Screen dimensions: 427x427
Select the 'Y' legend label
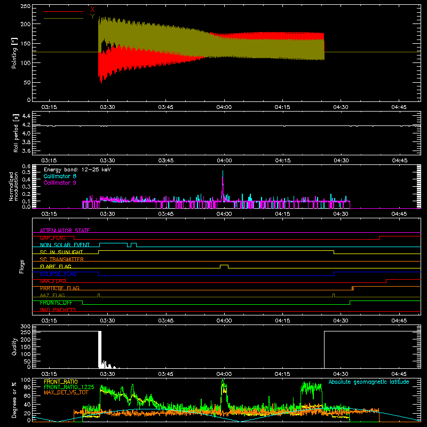92,17
